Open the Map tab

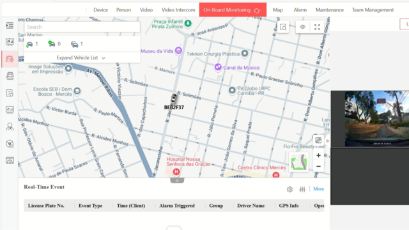pyautogui.click(x=277, y=10)
